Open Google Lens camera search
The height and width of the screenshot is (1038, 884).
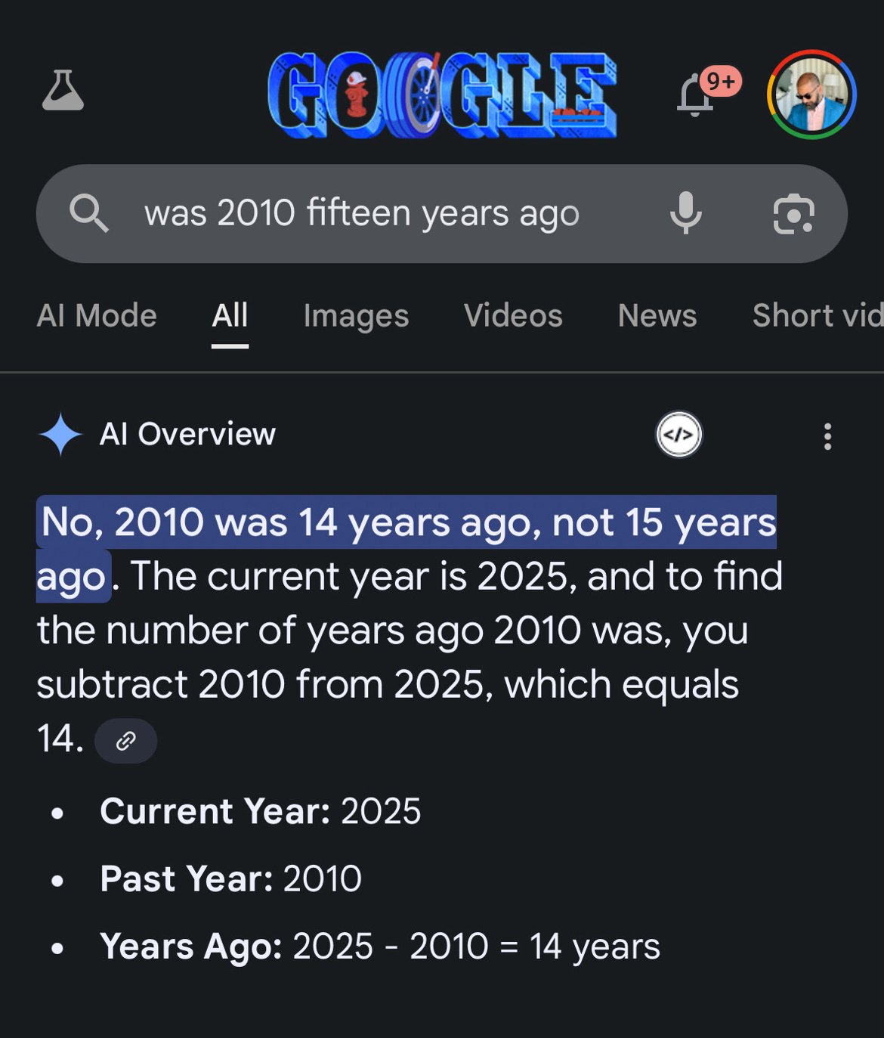793,214
